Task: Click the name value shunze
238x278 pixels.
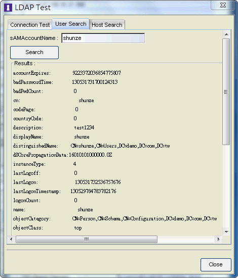Action: (85, 210)
